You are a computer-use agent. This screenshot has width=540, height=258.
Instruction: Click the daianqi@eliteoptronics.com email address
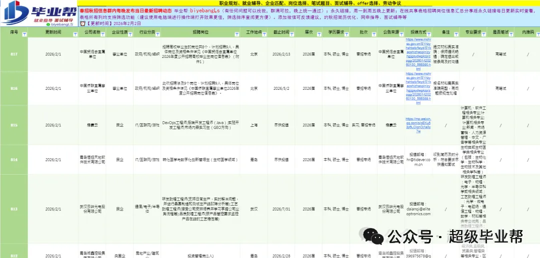(418, 211)
